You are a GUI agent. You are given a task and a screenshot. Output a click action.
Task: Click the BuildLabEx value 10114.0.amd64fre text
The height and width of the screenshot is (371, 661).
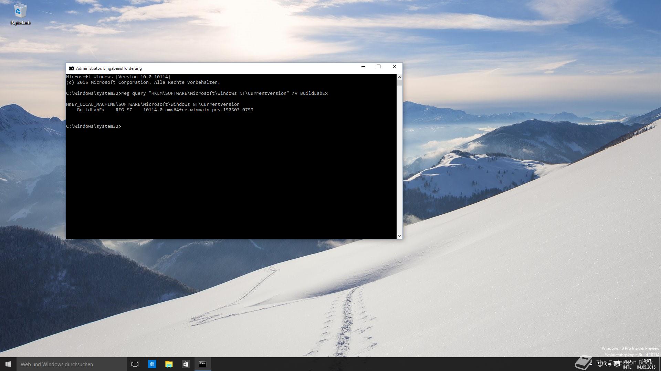click(198, 110)
